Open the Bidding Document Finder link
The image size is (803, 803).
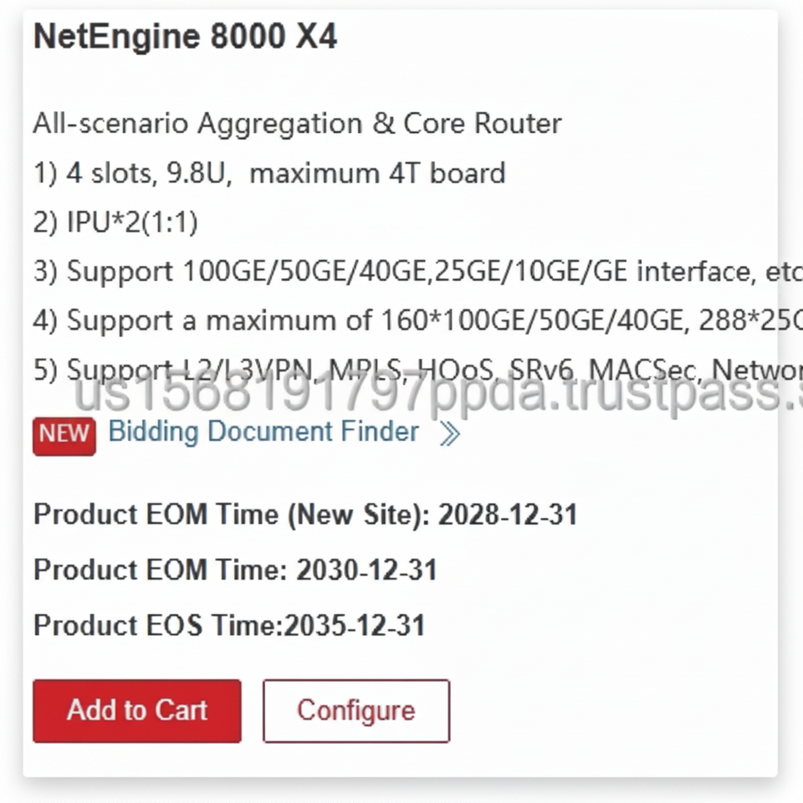pyautogui.click(x=263, y=432)
